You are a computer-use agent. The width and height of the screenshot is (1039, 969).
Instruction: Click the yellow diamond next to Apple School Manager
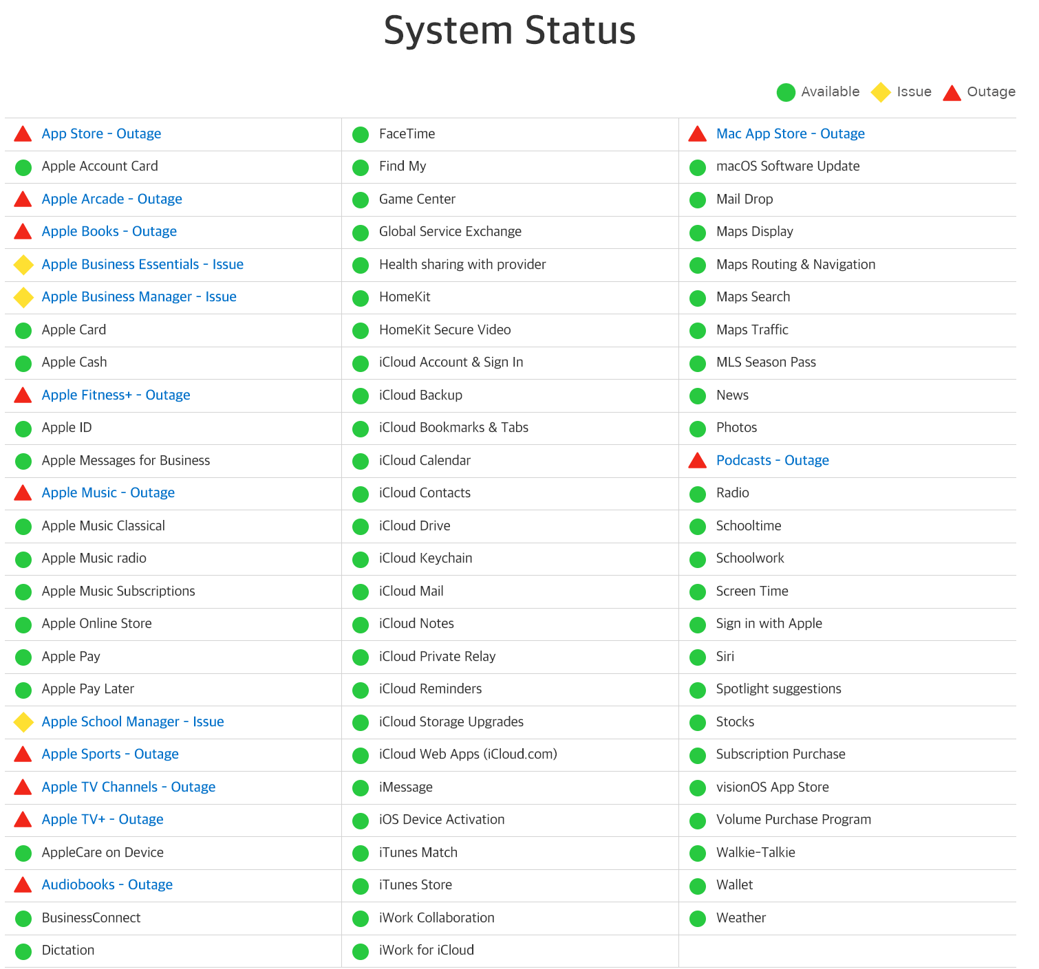pos(23,722)
